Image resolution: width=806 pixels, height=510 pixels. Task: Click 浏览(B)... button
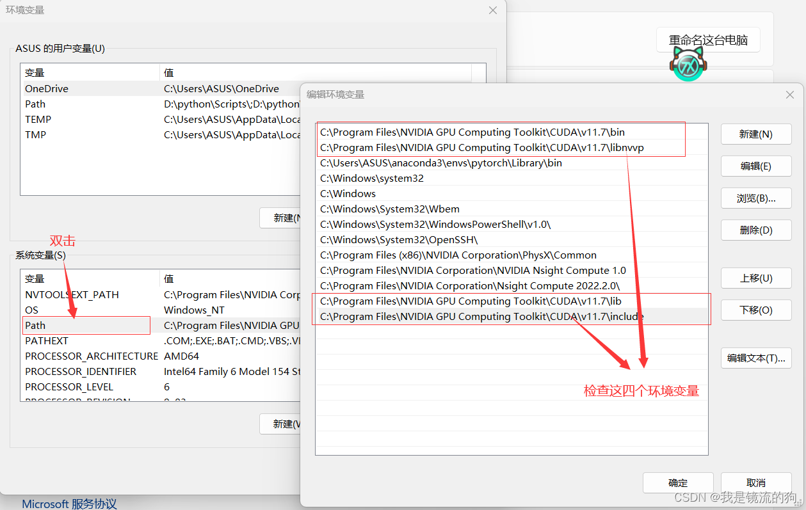coord(756,198)
